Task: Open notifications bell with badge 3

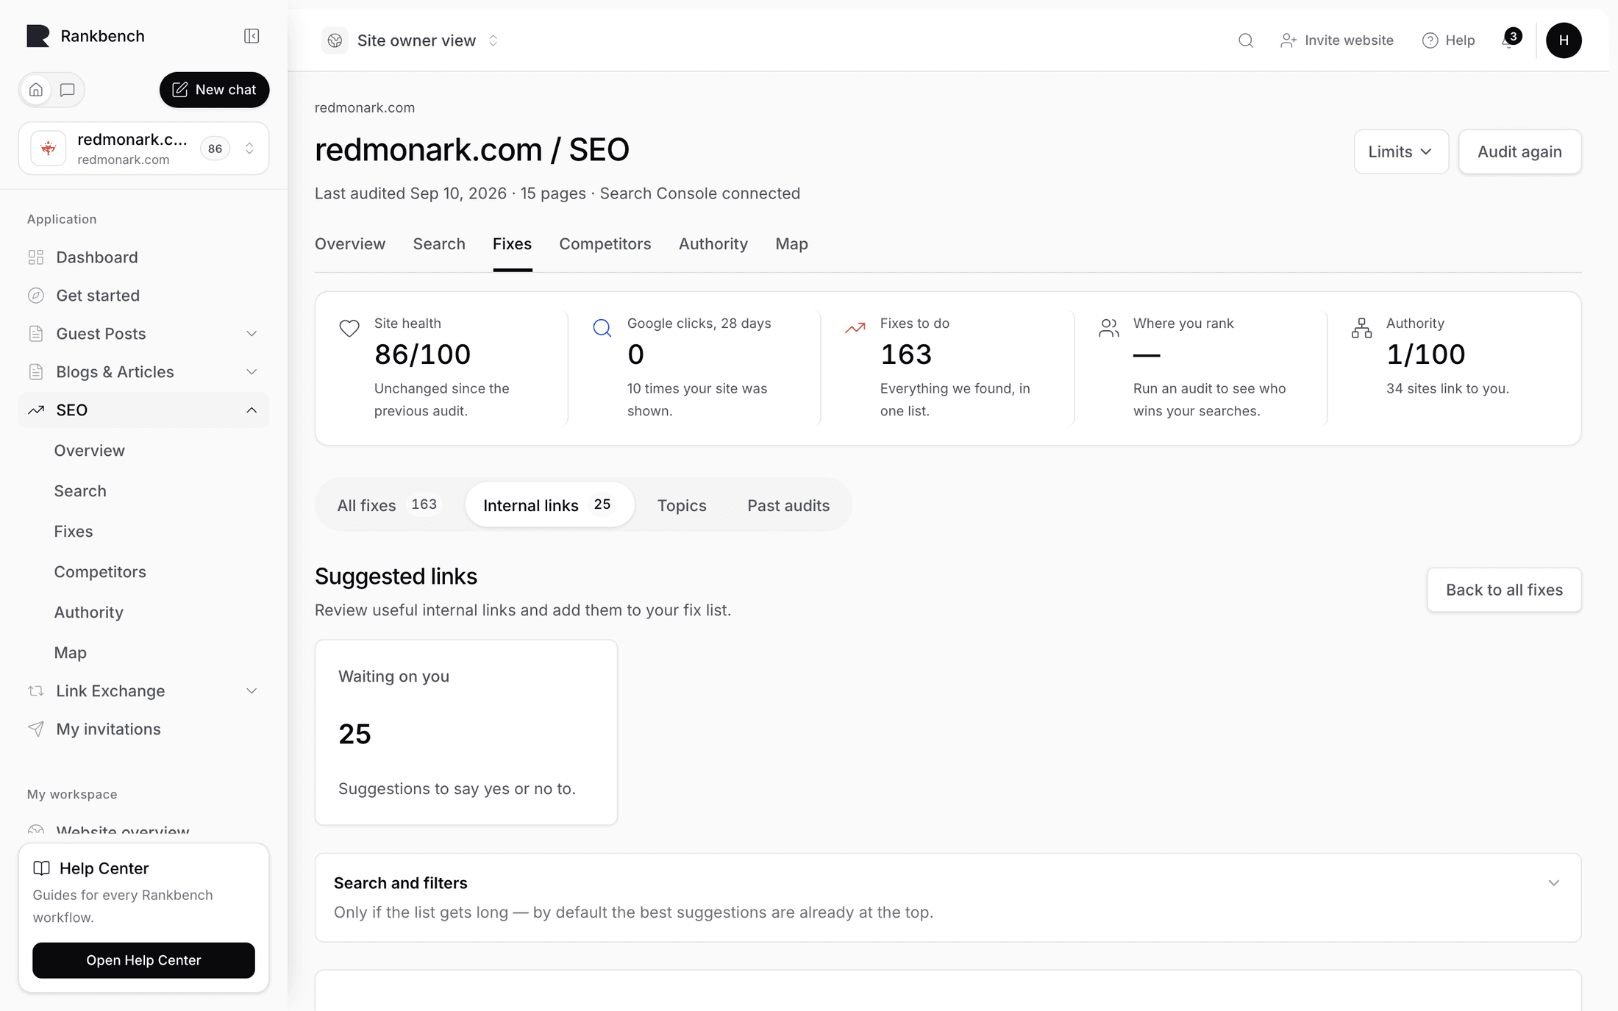Action: (1510, 40)
